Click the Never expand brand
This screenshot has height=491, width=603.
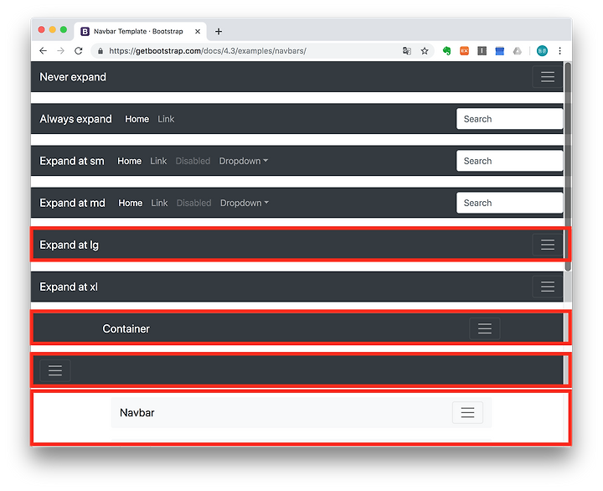pyautogui.click(x=73, y=77)
